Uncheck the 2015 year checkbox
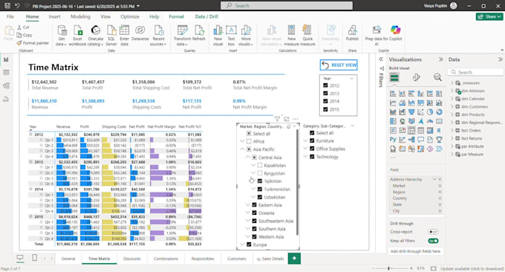 pos(325,109)
